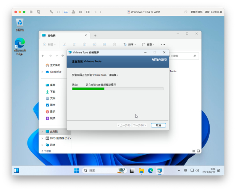This screenshot has height=191, width=236.
Task: Open taskbar clock showing 9:41
Action: point(209,170)
